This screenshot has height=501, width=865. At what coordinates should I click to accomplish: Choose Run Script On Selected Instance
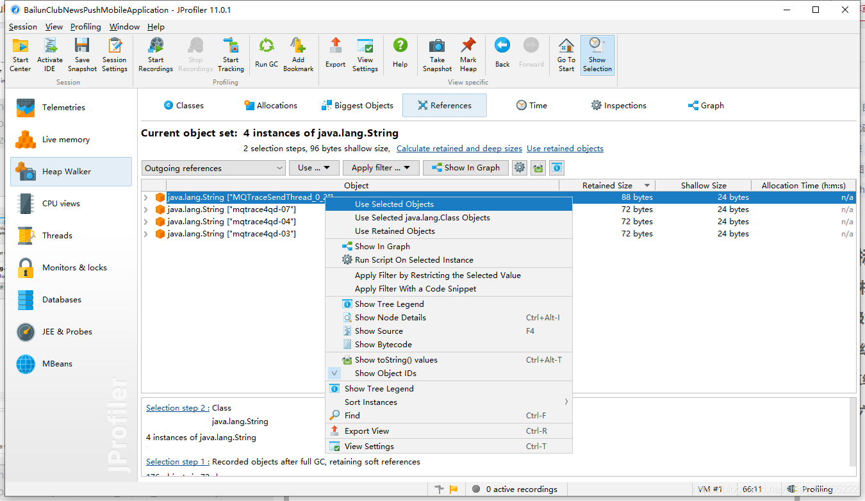pyautogui.click(x=449, y=259)
